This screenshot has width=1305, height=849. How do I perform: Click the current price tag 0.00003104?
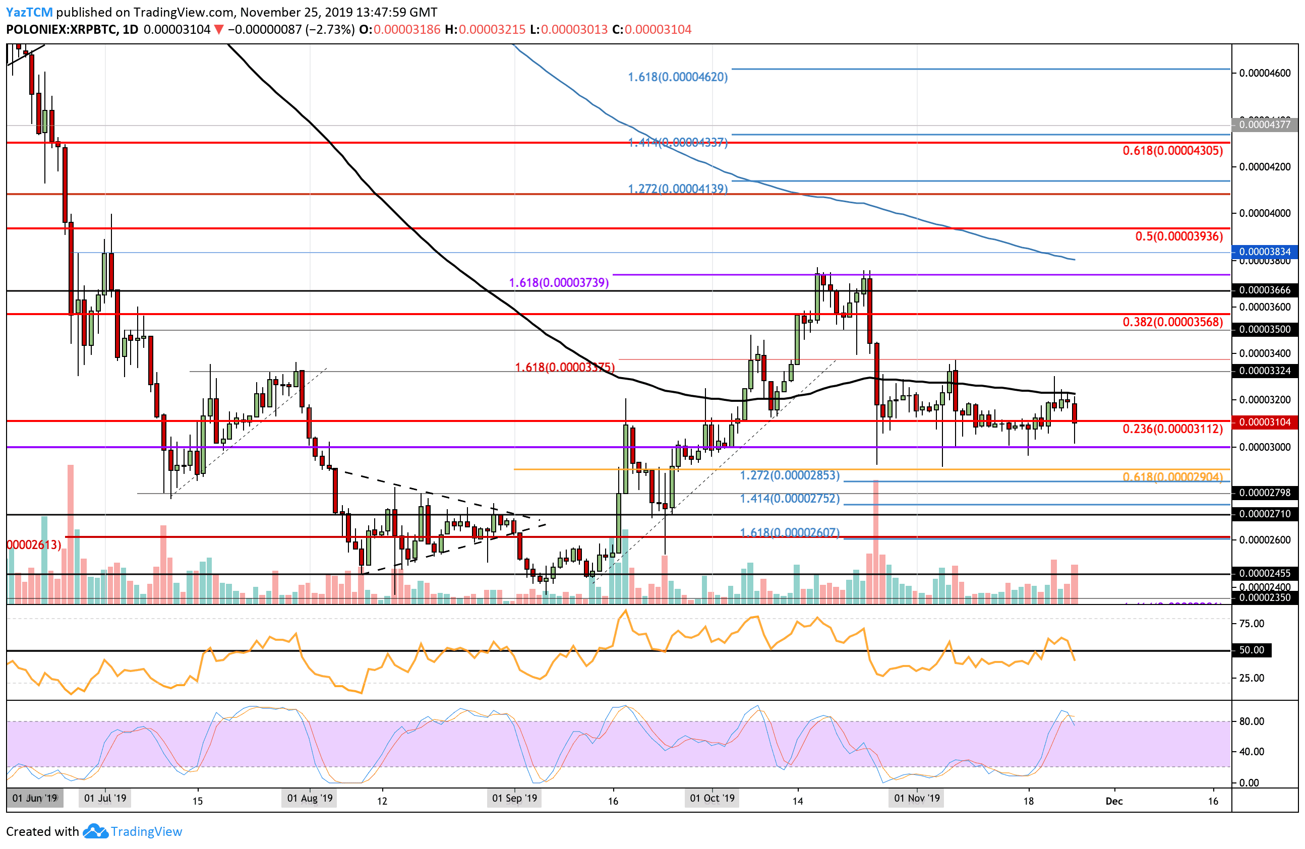tap(1265, 422)
